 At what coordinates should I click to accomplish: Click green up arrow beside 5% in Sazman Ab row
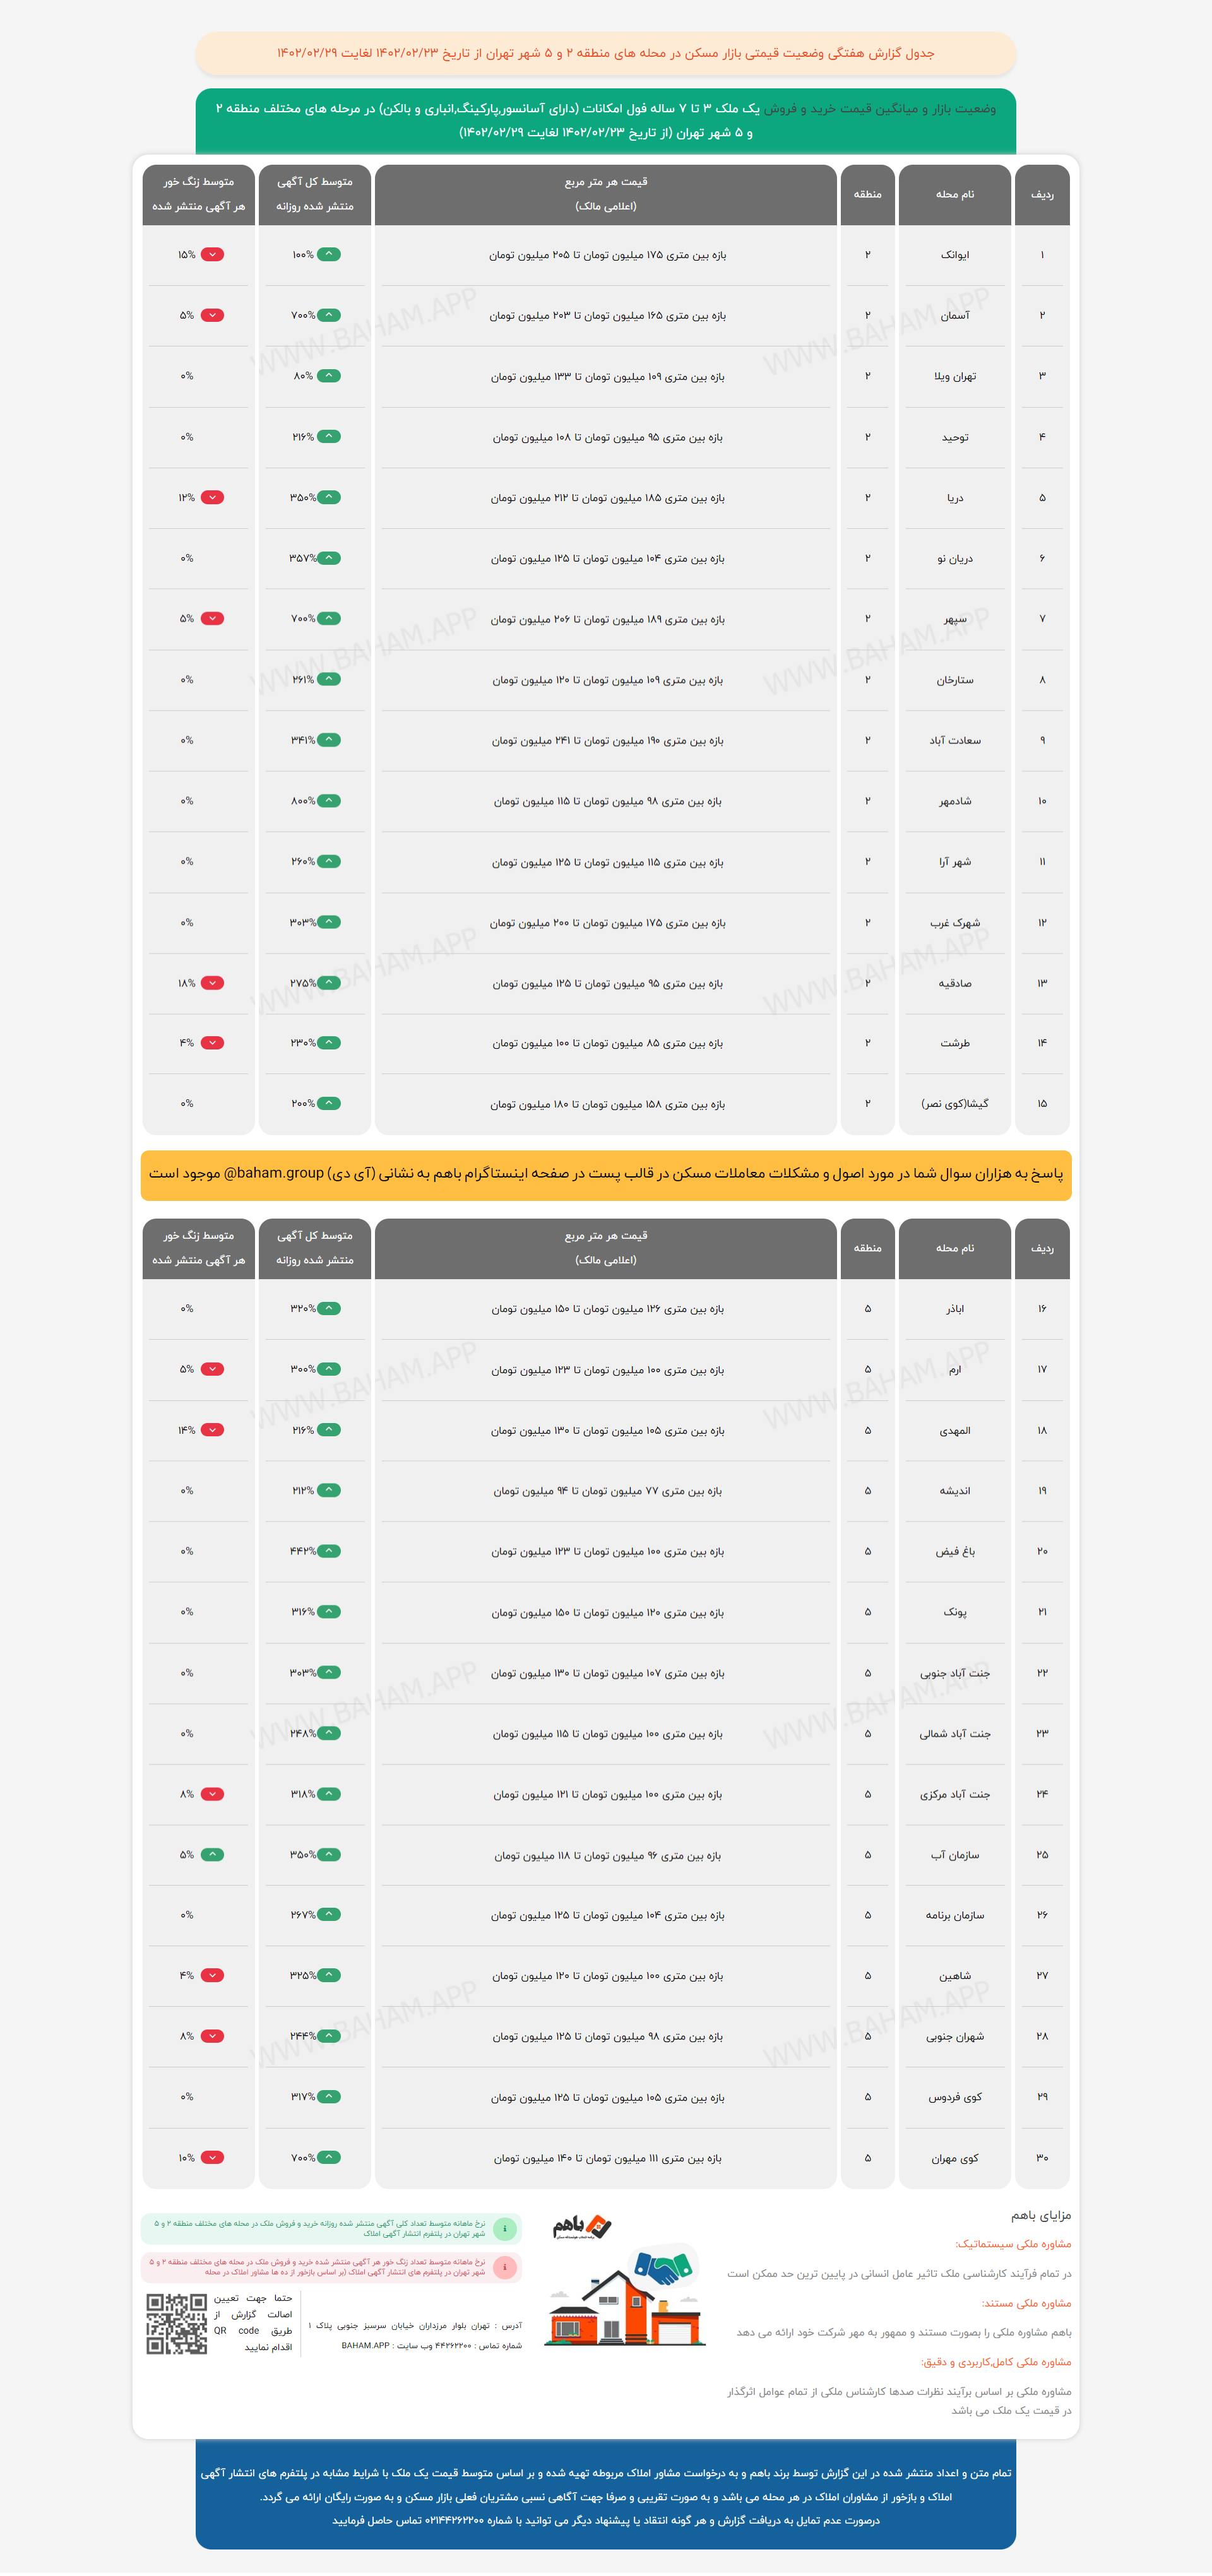click(x=212, y=1855)
